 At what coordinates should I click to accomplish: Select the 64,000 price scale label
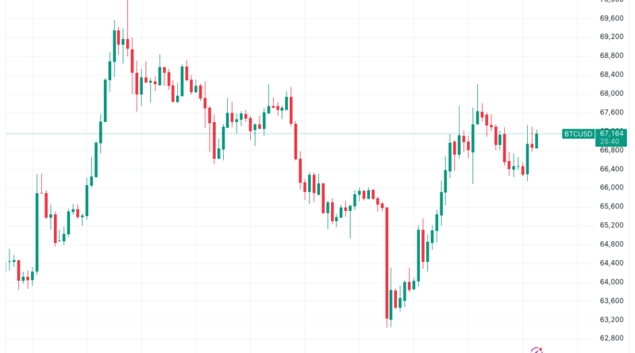pos(610,282)
